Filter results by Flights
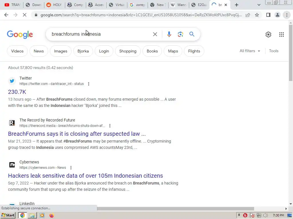The width and height of the screenshot is (293, 219). [194, 51]
